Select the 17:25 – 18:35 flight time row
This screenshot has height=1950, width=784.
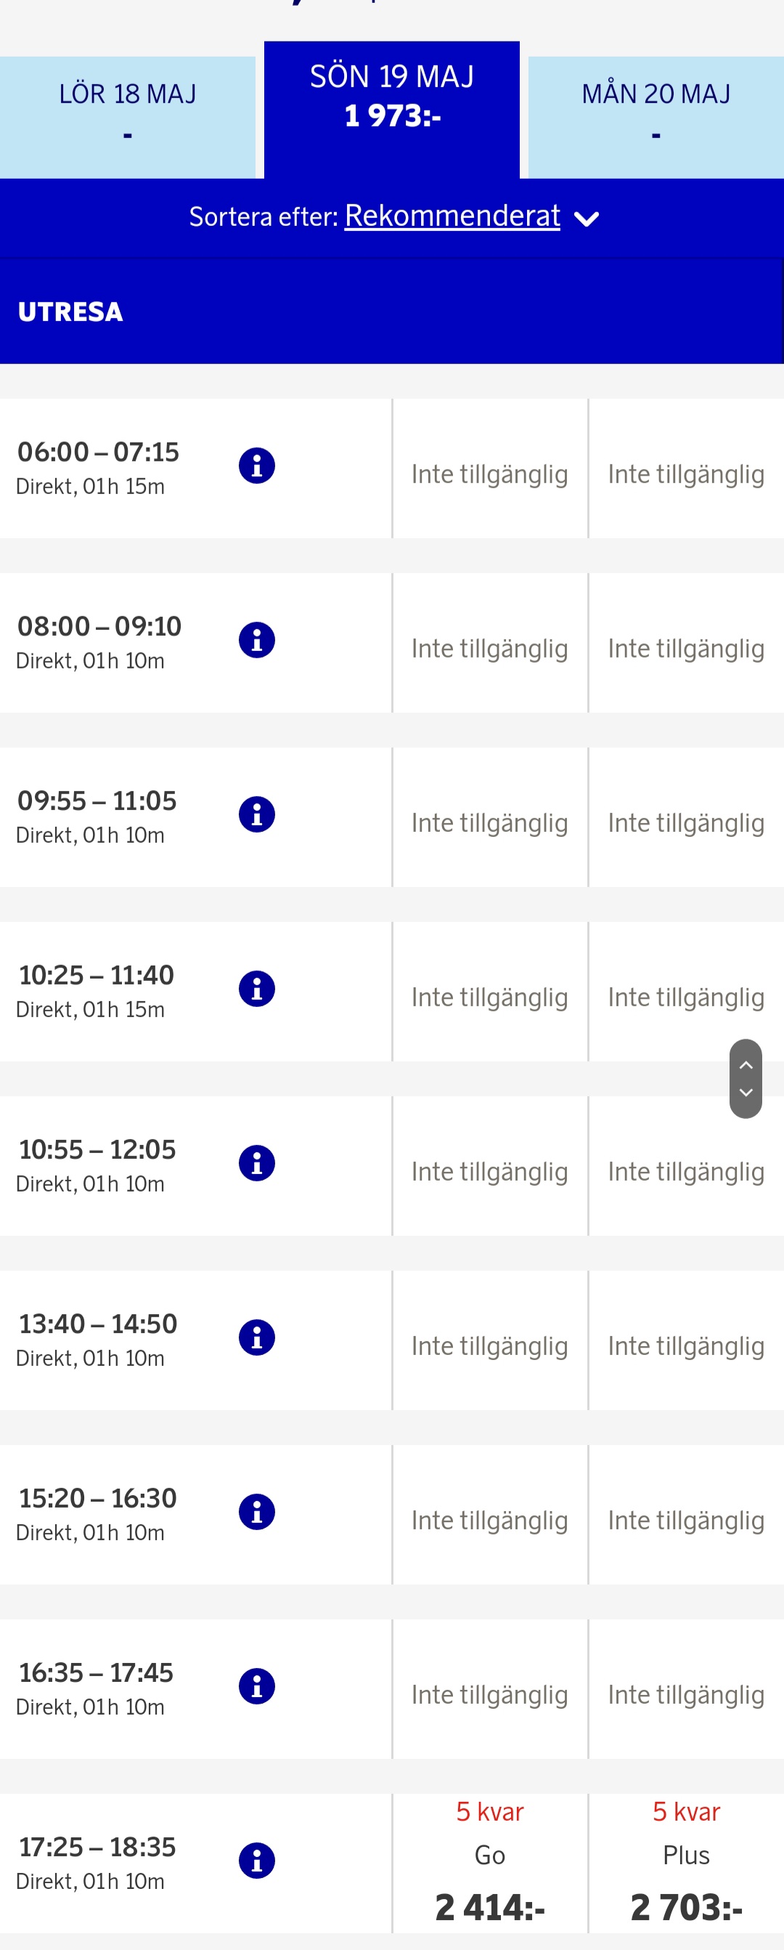97,1861
